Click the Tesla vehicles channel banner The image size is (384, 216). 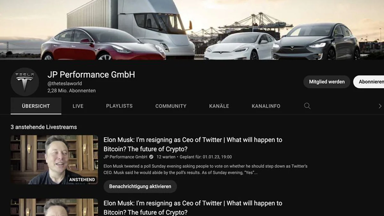[192, 30]
